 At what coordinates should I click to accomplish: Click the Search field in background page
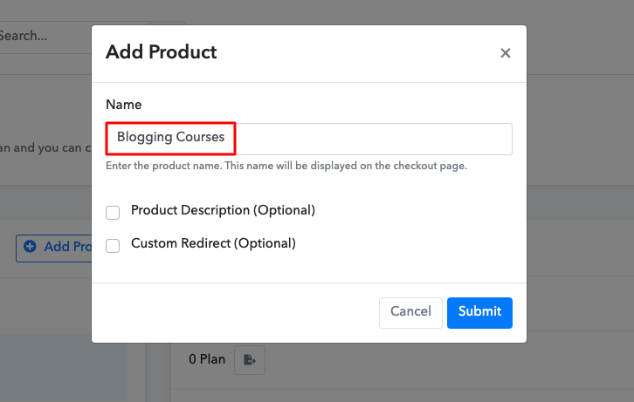[45, 37]
